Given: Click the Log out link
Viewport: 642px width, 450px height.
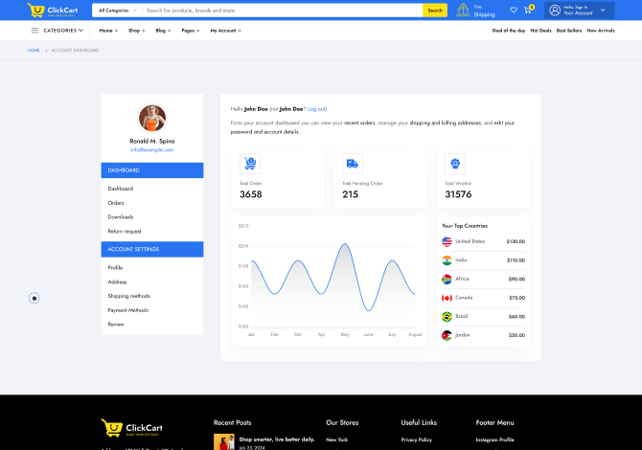Looking at the screenshot, I should pyautogui.click(x=316, y=109).
